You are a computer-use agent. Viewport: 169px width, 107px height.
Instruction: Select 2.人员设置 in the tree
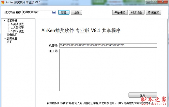click(17, 28)
